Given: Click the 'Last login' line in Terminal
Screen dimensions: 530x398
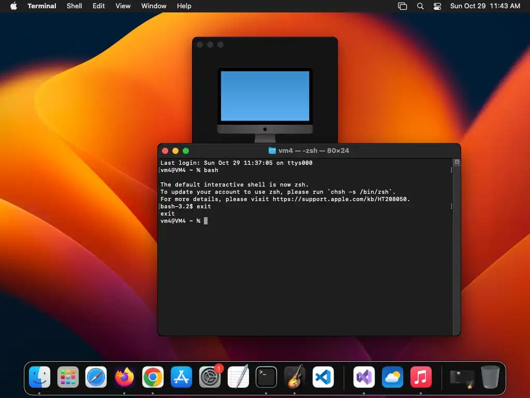Looking at the screenshot, I should click(236, 163).
